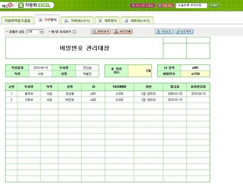This screenshot has width=243, height=187.
Task: Click the 시트보호 protect sheet button
Action: pos(164,32)
